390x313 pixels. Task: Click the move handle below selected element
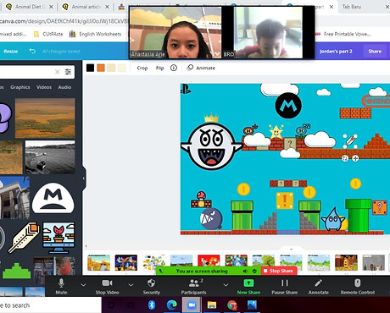click(355, 158)
